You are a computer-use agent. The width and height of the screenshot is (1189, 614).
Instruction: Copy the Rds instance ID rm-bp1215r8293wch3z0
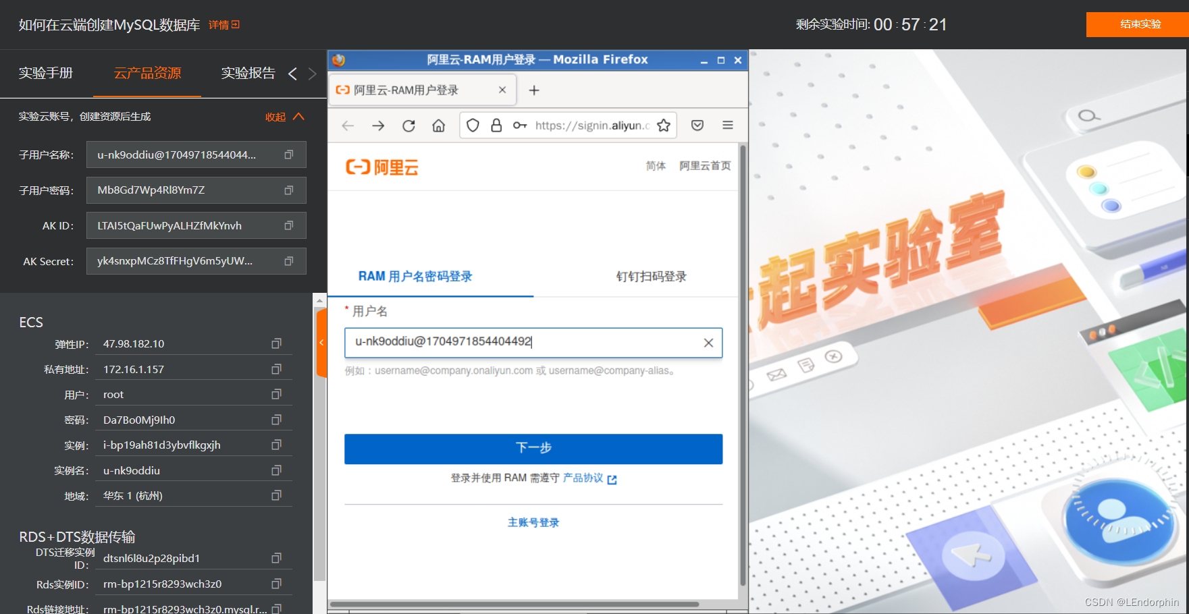(276, 584)
